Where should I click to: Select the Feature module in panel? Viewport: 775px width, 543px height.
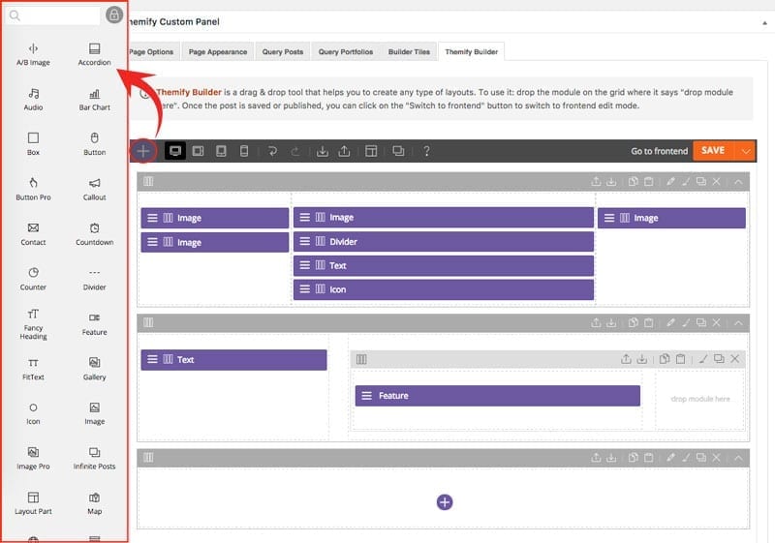pyautogui.click(x=94, y=324)
